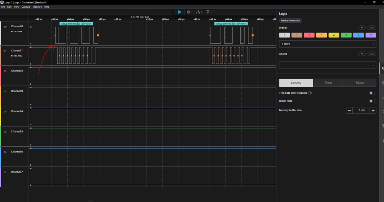The image size is (384, 202).
Task: Decrease memory buffer size with minus button
Action: (349, 110)
